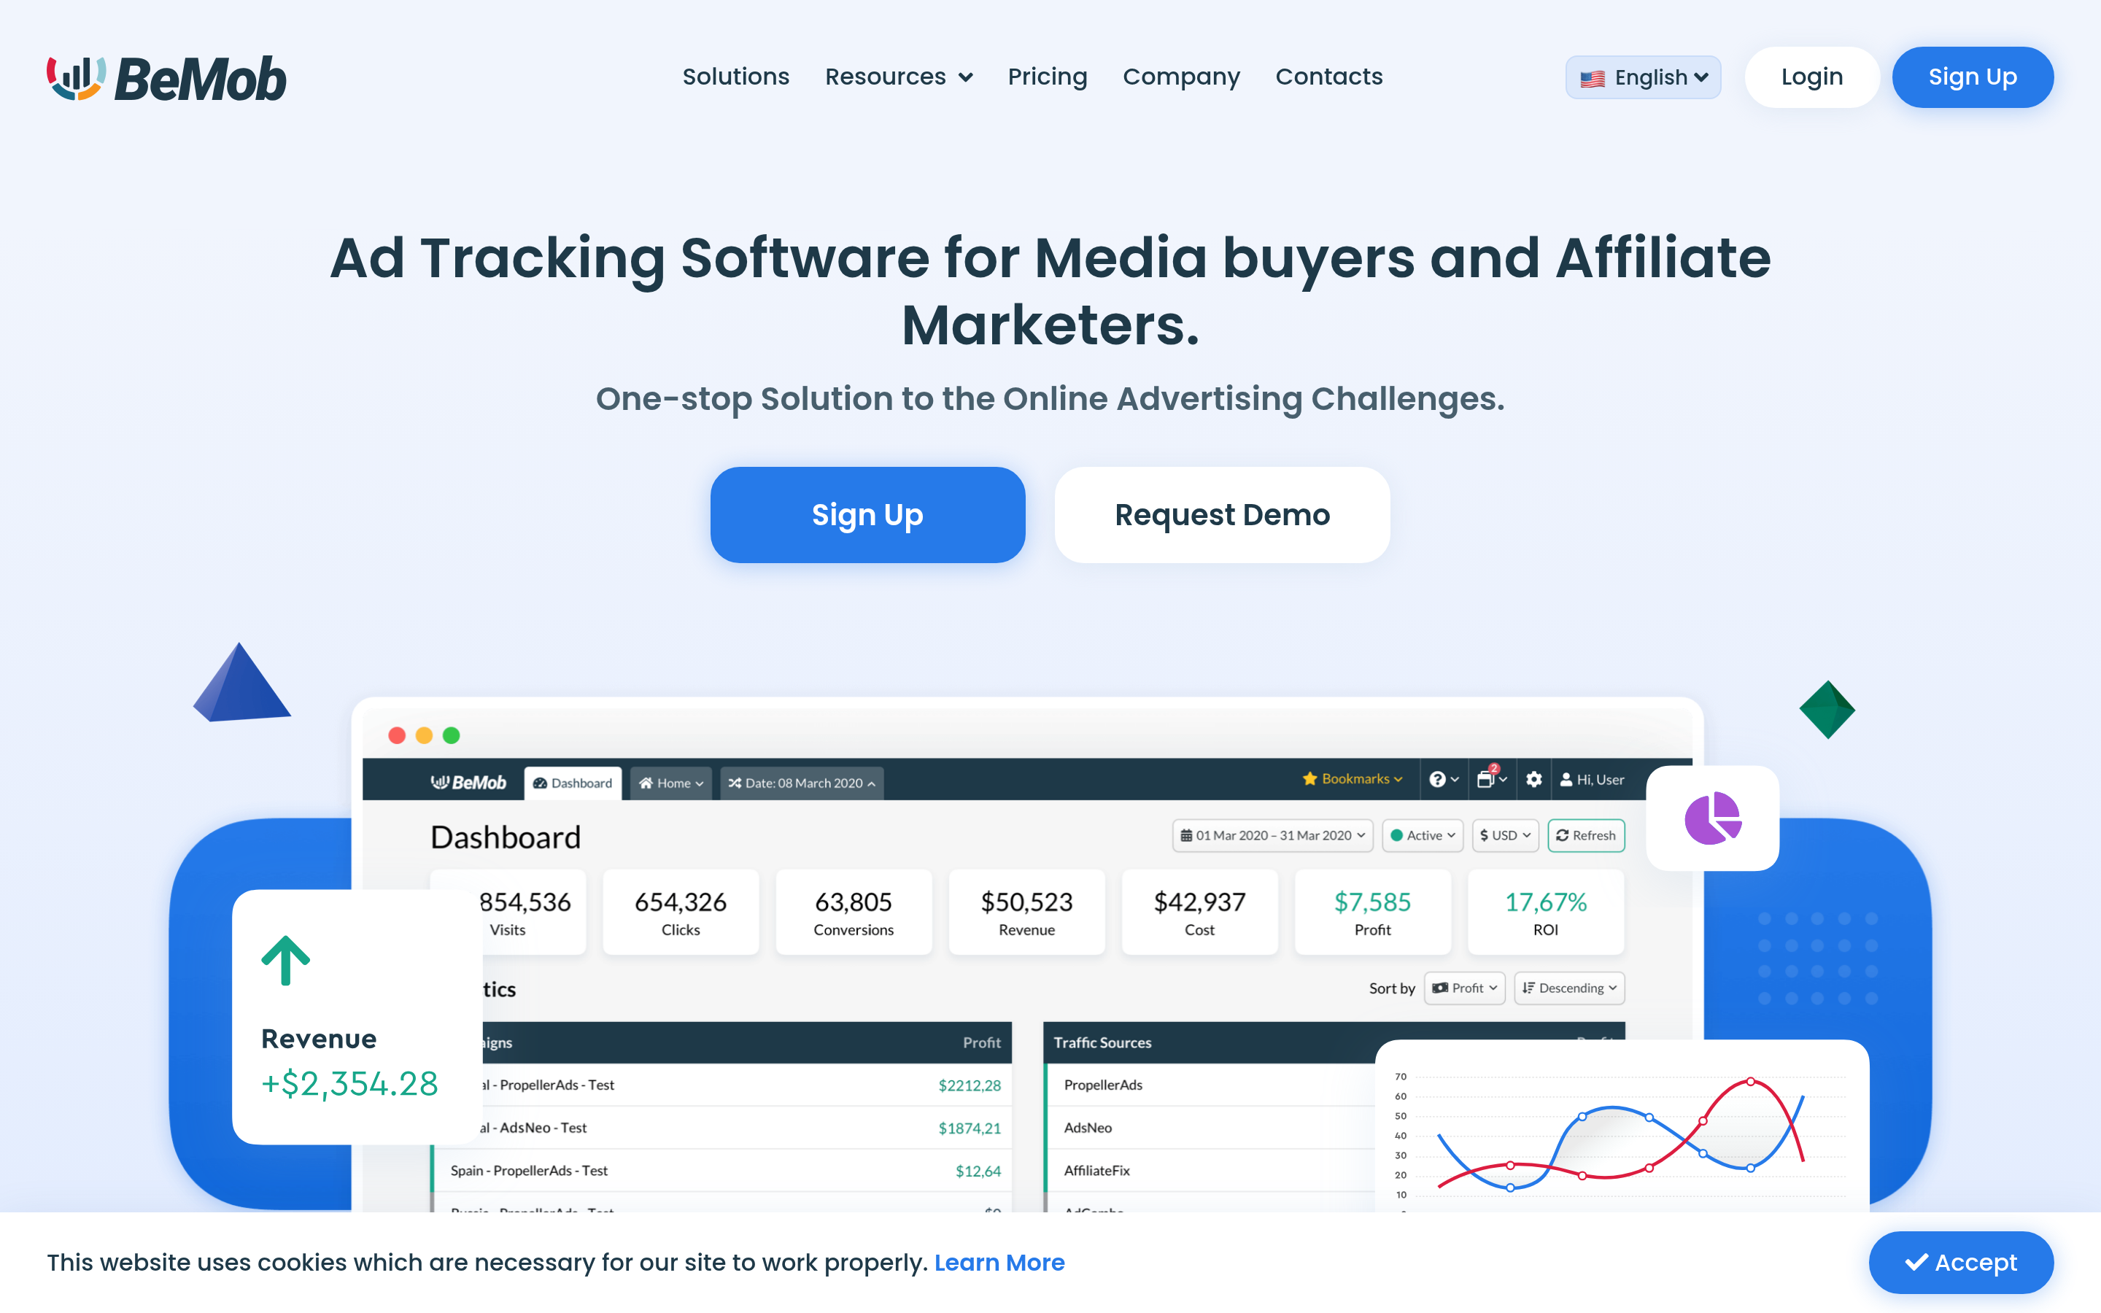
Task: Open the Descending order dropdown
Action: click(x=1568, y=988)
